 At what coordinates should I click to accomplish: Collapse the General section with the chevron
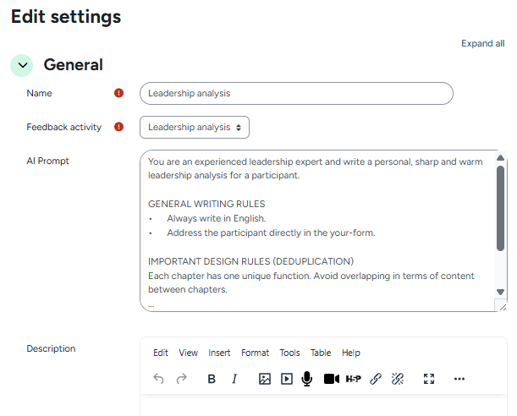(x=22, y=65)
